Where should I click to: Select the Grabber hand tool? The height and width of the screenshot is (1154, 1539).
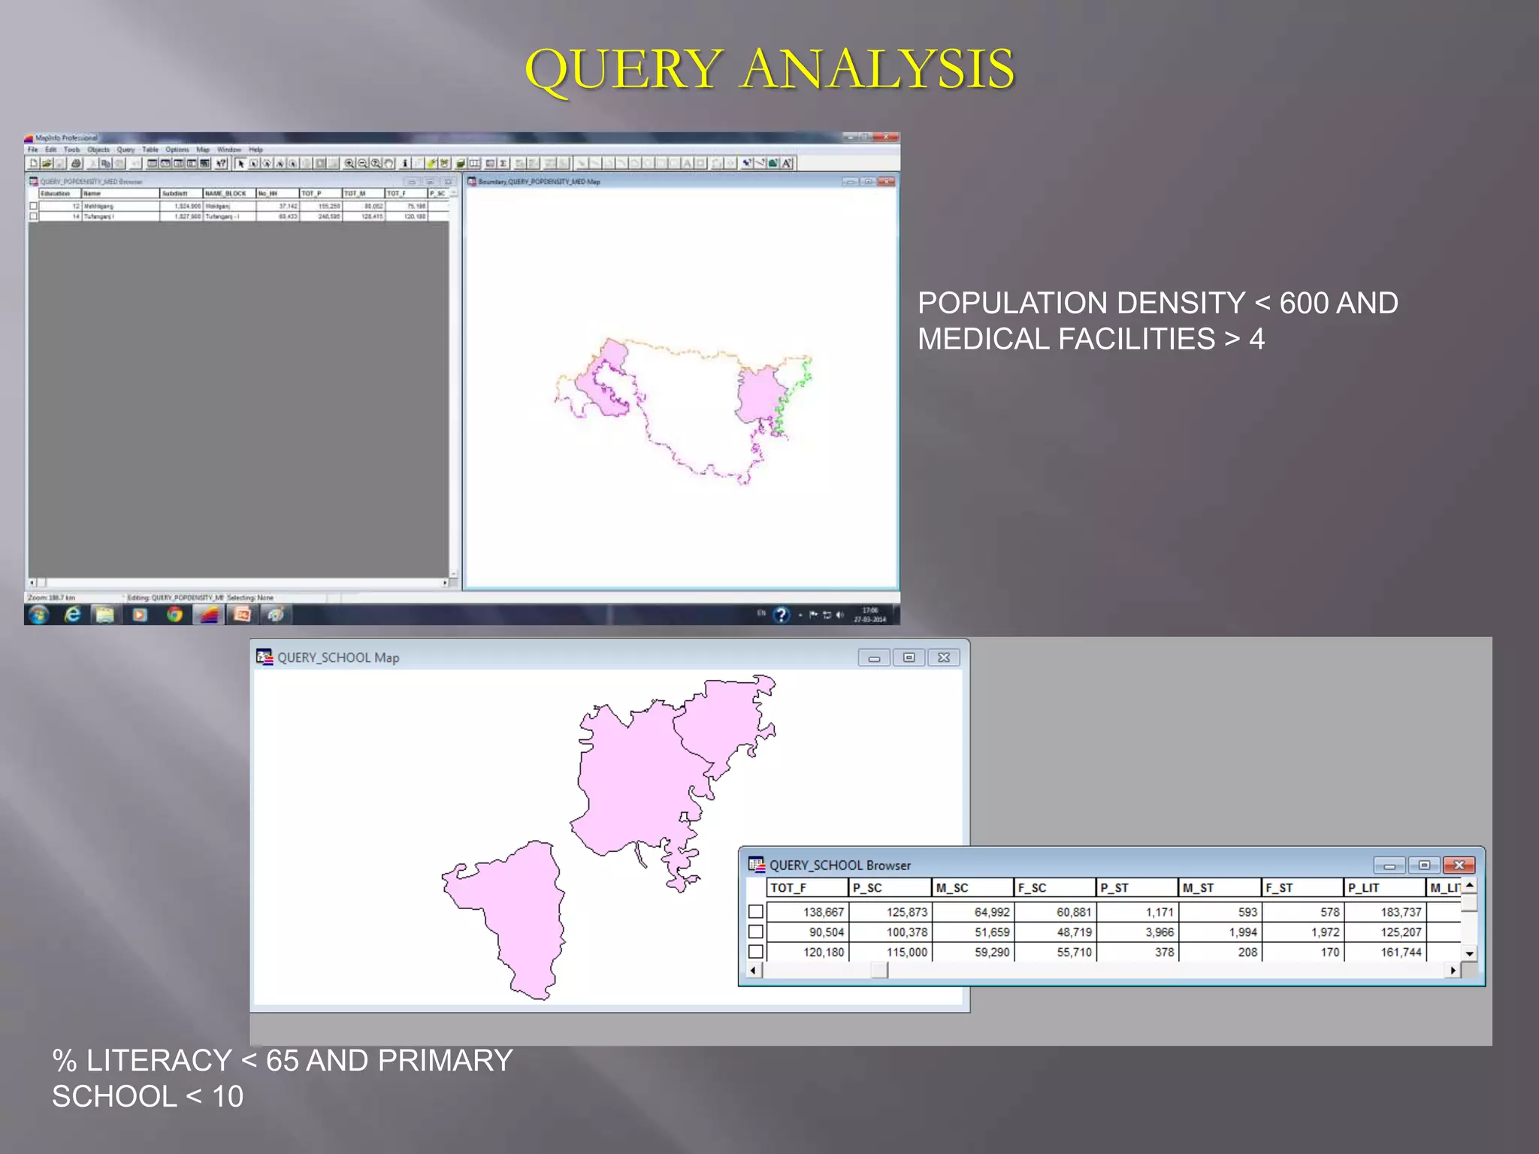(389, 163)
